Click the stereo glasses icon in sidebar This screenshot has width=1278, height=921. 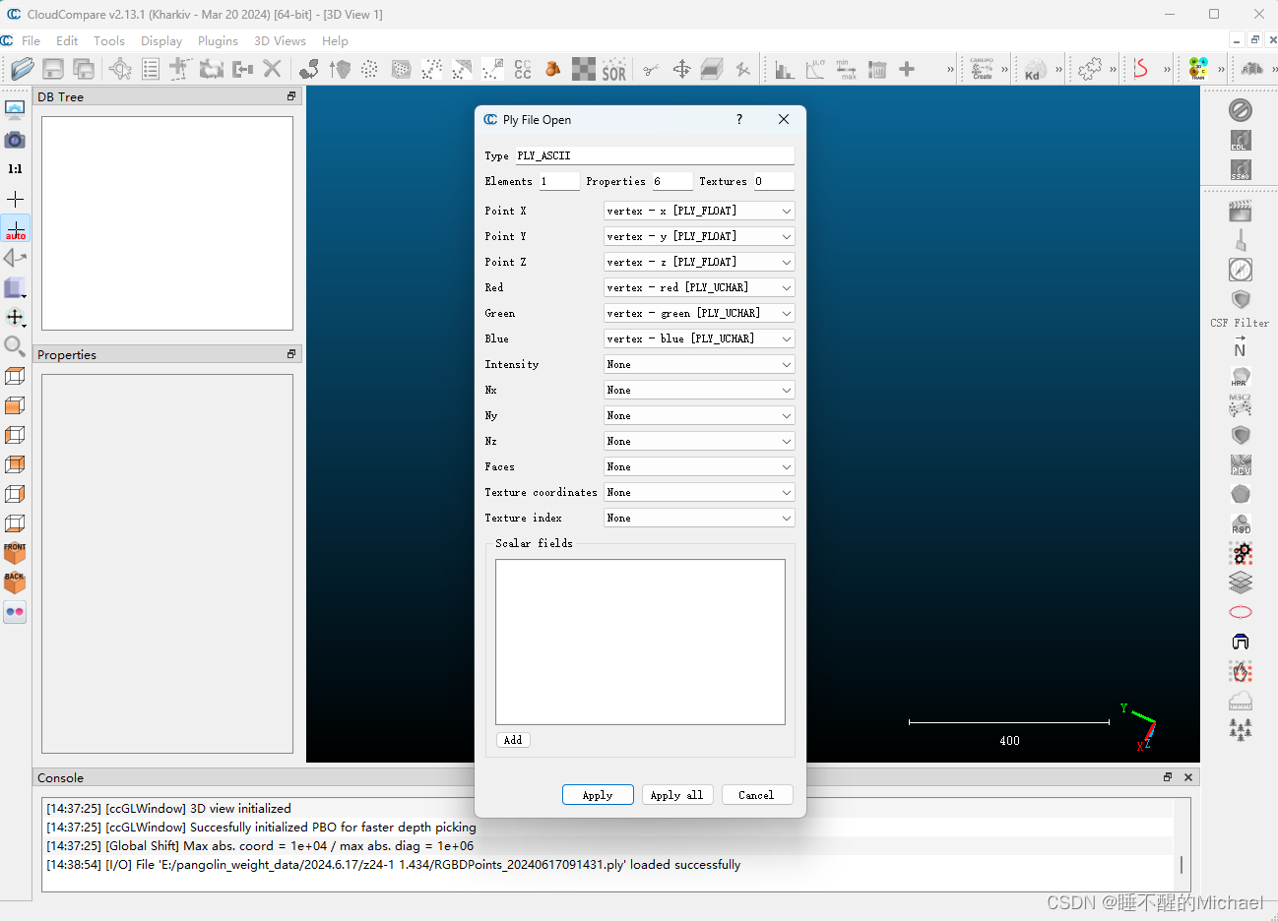tap(15, 612)
